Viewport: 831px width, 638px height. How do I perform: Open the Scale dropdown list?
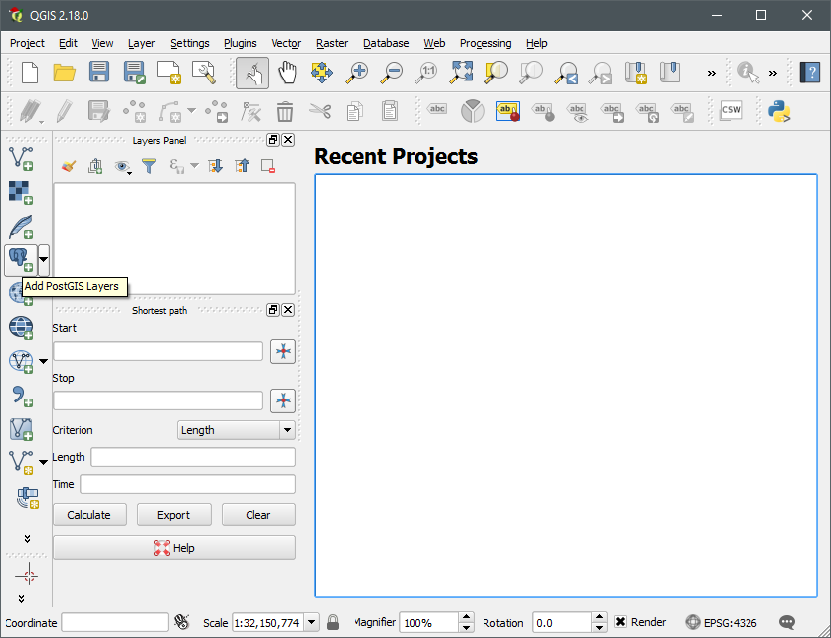click(x=312, y=622)
